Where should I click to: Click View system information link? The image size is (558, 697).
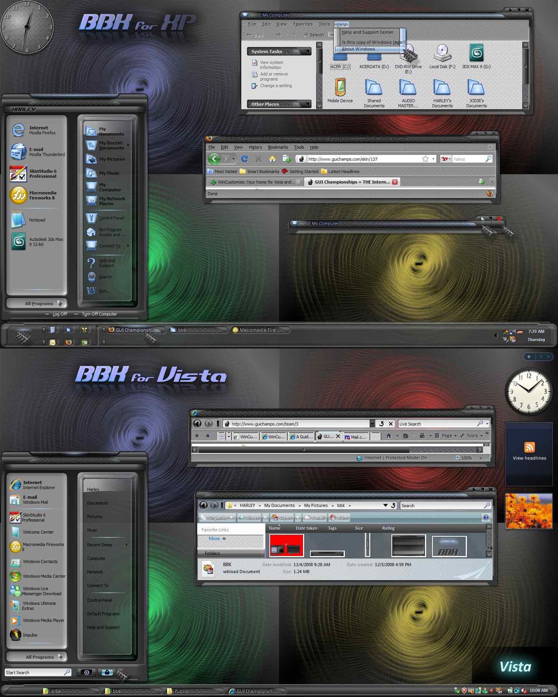[271, 65]
